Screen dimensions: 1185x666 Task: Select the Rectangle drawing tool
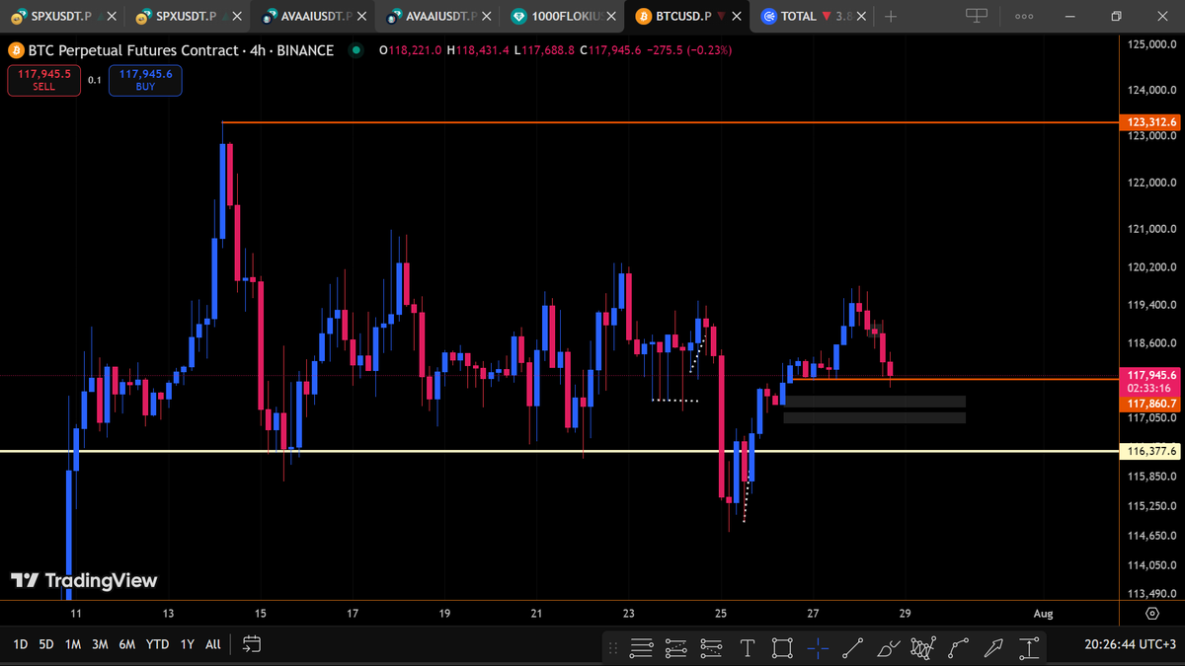tap(782, 648)
